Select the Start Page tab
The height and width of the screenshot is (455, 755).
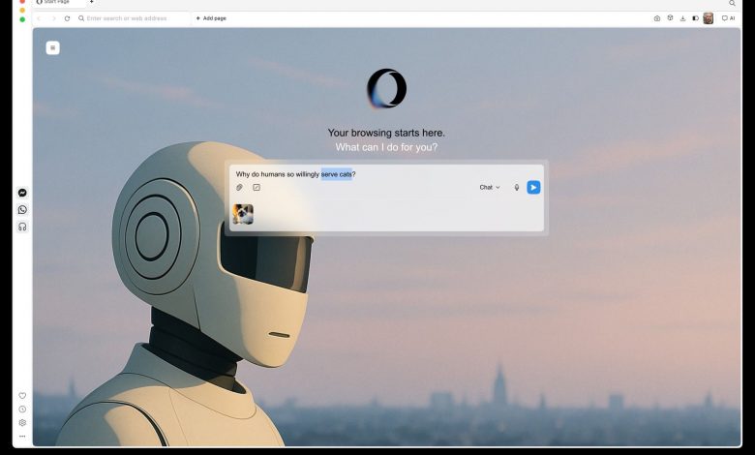click(x=58, y=3)
